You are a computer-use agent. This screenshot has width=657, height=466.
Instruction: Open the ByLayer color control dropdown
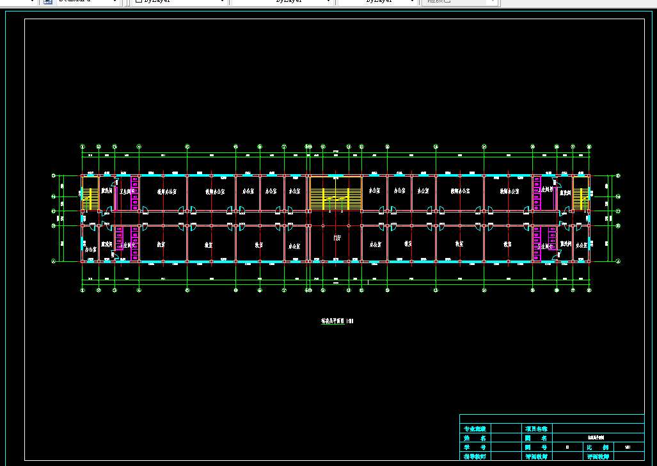[179, 1]
